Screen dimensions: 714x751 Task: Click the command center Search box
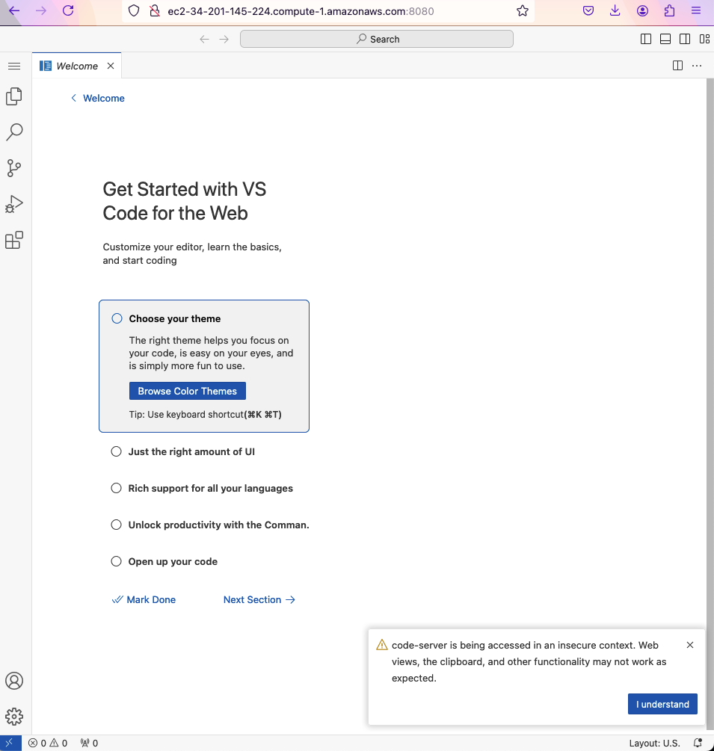coord(377,40)
